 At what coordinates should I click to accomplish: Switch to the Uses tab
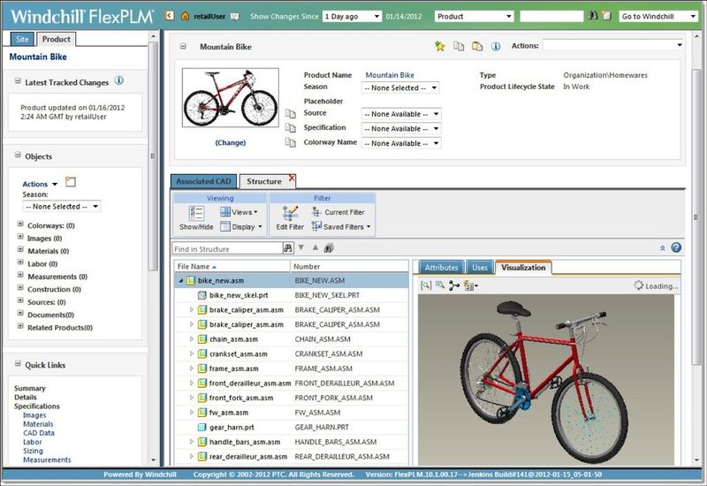coord(479,268)
